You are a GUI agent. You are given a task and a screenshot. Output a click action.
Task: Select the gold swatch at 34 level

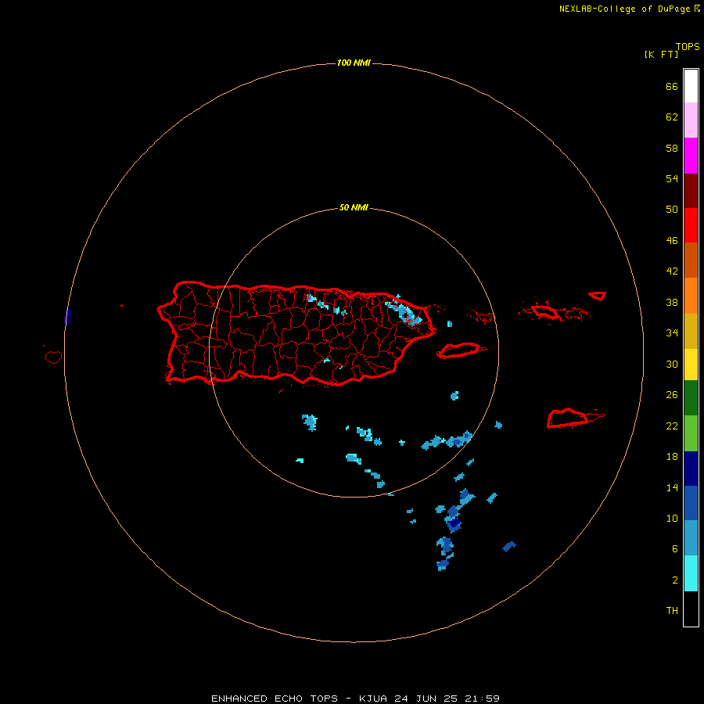coord(691,331)
